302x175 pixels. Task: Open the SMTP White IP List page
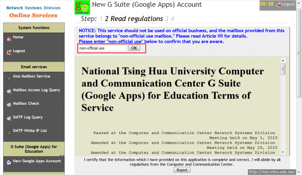(x=30, y=131)
